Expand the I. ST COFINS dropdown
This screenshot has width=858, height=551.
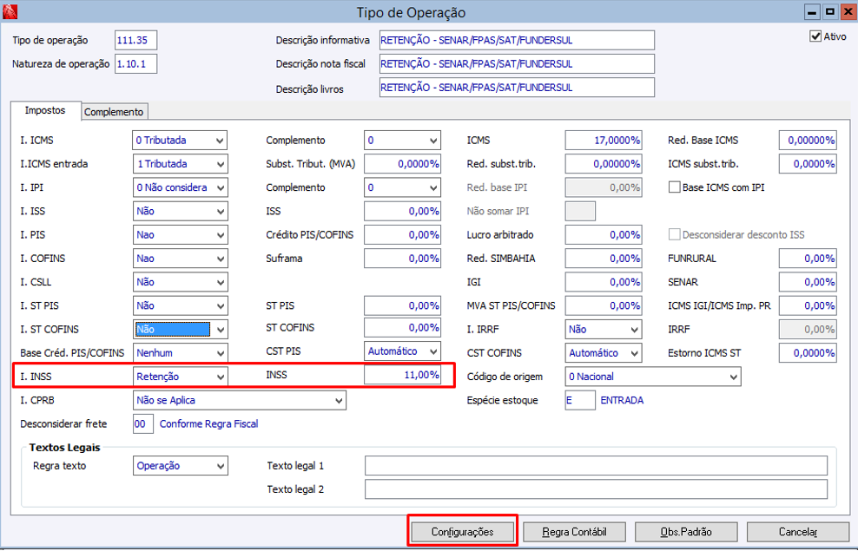pyautogui.click(x=180, y=329)
